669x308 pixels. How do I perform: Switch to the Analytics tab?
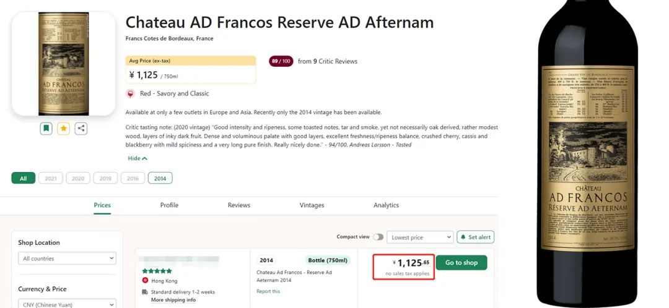point(386,205)
